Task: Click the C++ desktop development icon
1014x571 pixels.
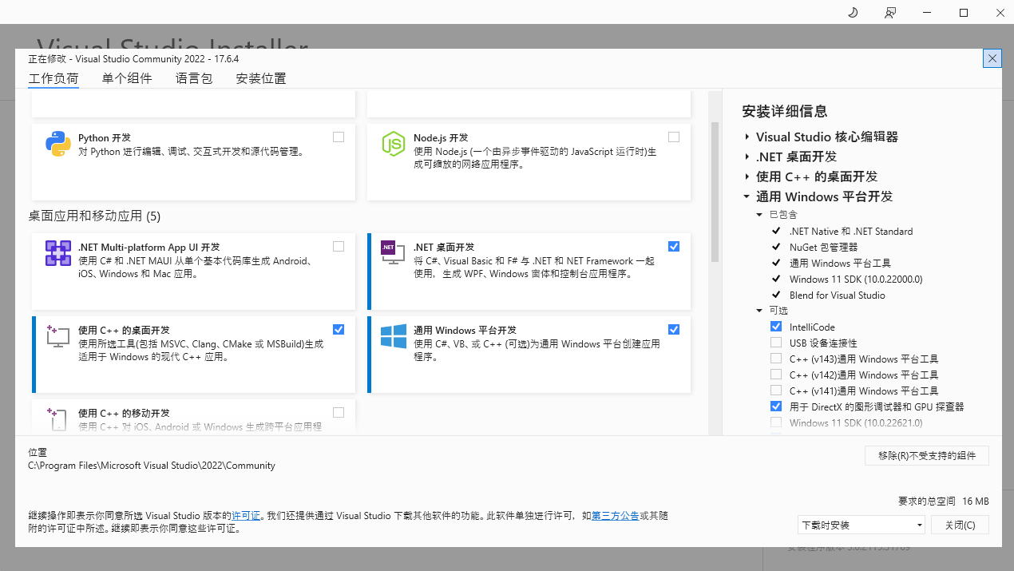Action: (58, 336)
